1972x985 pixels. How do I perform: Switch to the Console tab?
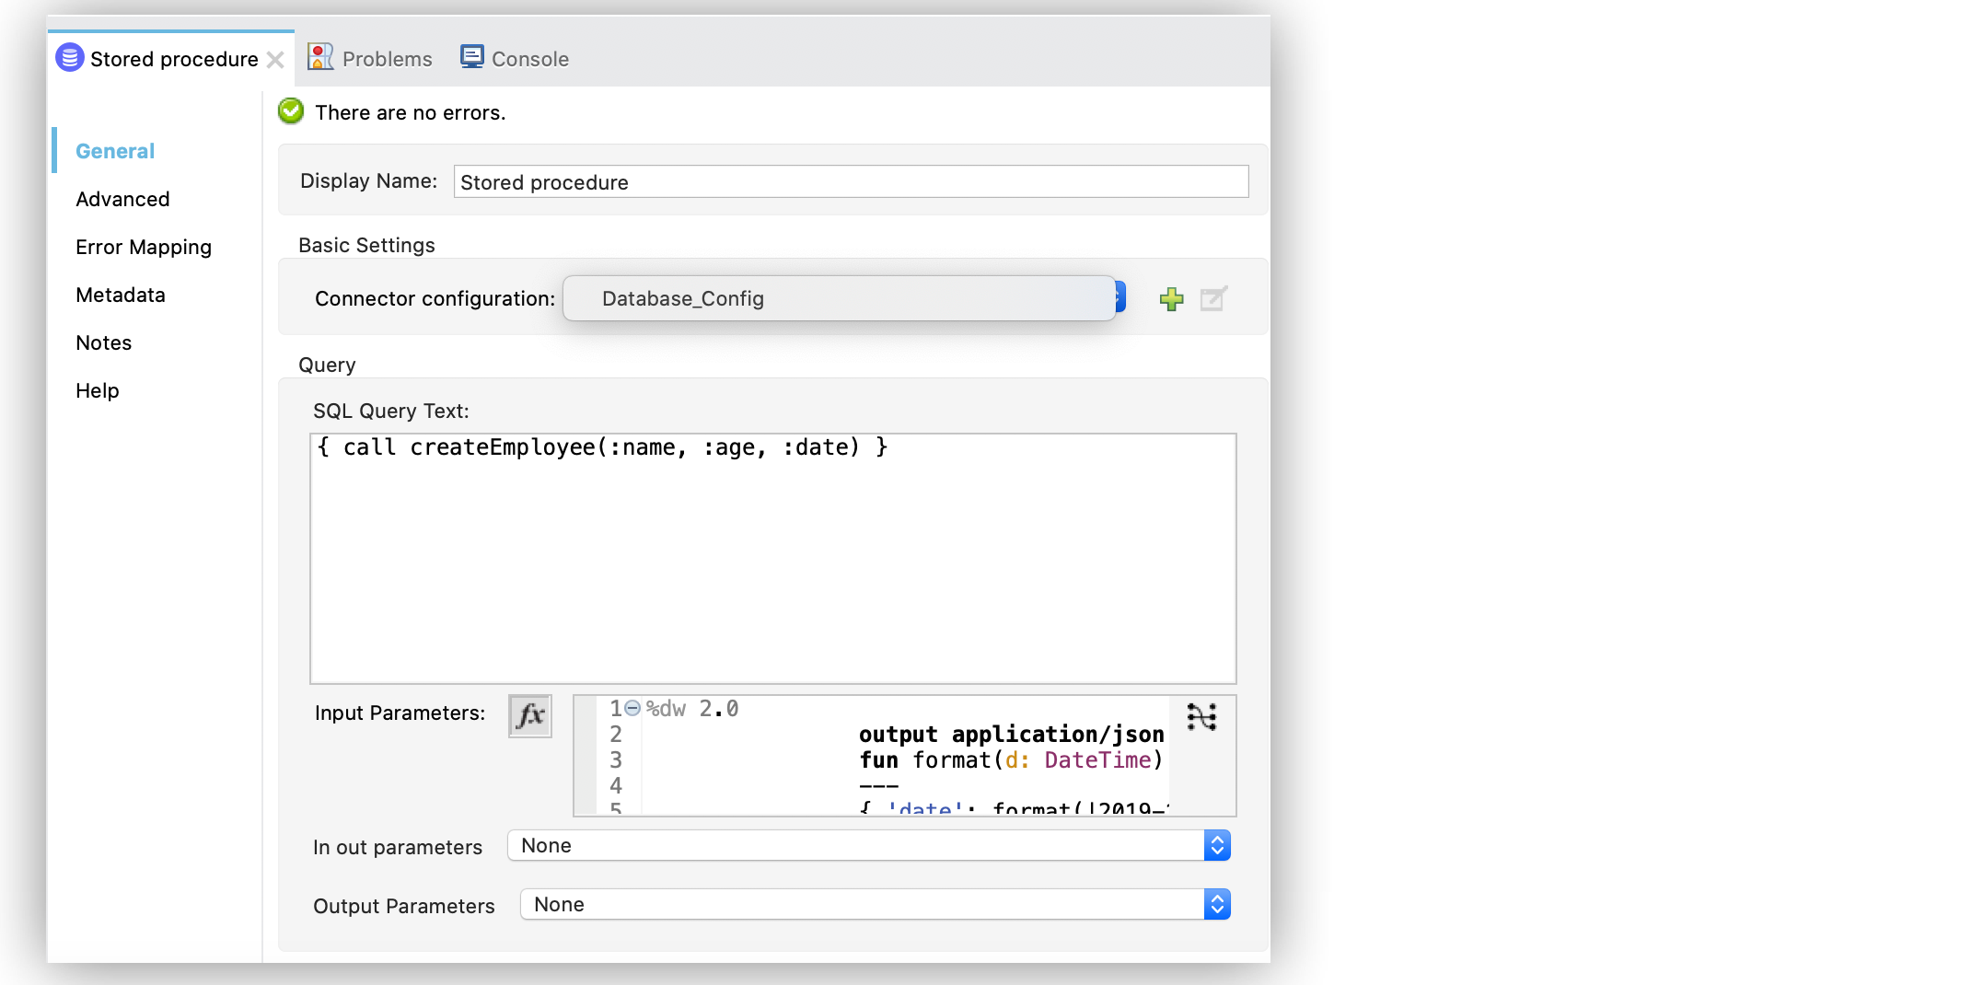[x=528, y=58]
